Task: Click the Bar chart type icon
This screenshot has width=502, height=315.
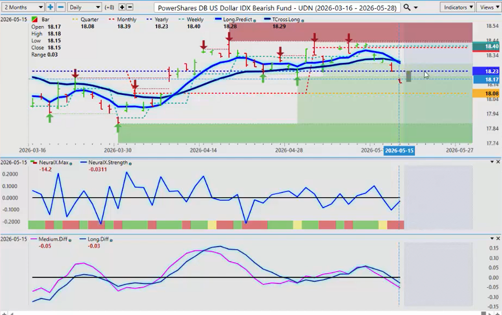Action: [35, 19]
